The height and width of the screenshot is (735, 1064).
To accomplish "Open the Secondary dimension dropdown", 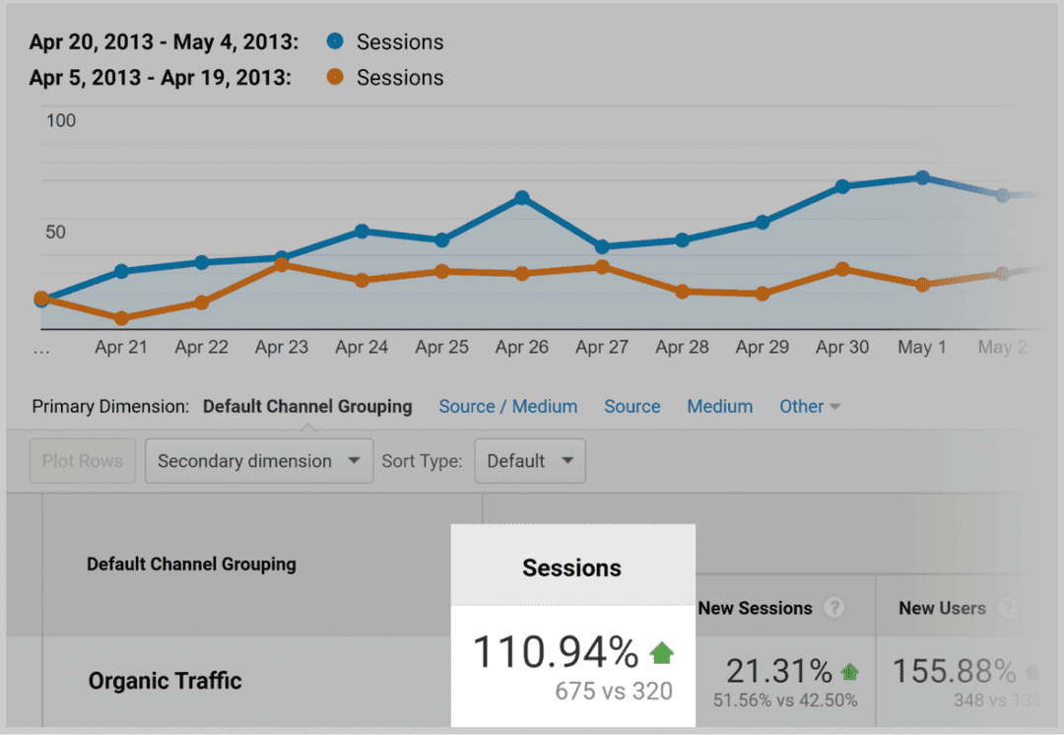I will pyautogui.click(x=258, y=460).
